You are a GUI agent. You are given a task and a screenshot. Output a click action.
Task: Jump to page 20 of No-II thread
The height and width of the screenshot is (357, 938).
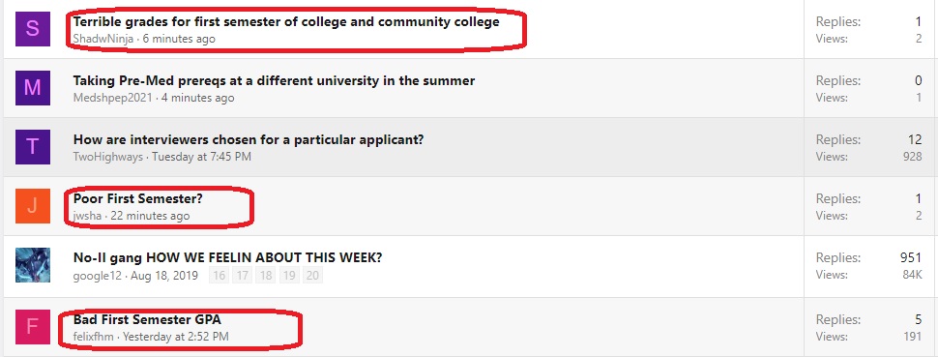click(x=312, y=276)
